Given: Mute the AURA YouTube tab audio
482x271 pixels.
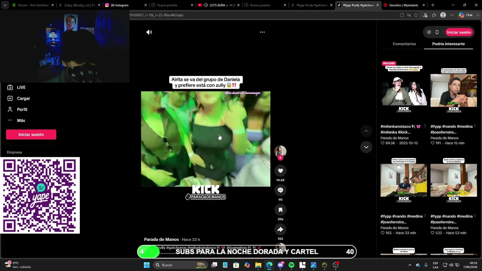Looking at the screenshot, I should point(206,5).
